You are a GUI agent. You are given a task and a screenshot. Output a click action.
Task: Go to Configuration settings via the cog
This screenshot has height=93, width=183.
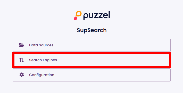coord(22,75)
